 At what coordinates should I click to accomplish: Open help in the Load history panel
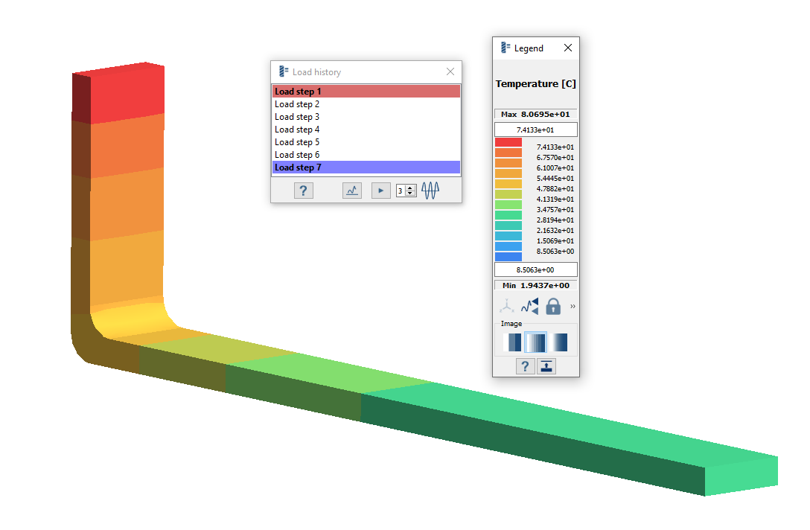click(303, 191)
